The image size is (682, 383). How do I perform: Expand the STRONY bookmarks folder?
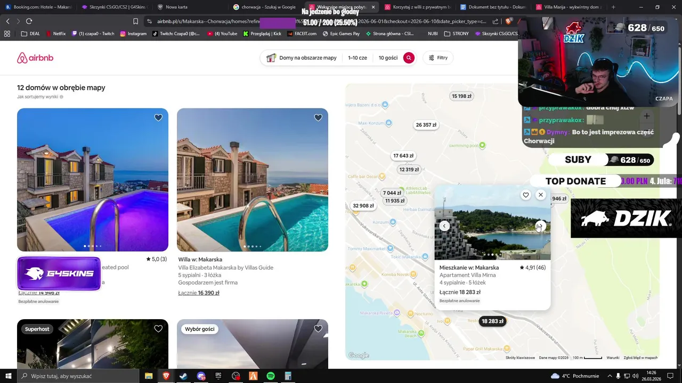coord(456,34)
